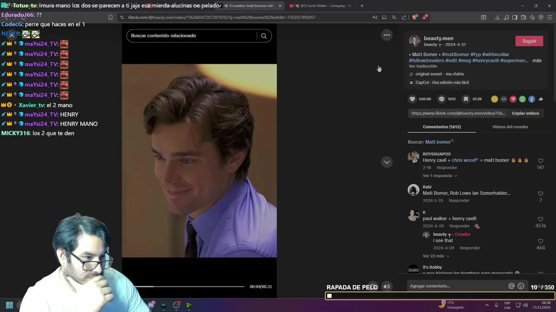Open 'original sound - ma chérie' link
Viewport: 556px width, 312px height.
click(440, 74)
